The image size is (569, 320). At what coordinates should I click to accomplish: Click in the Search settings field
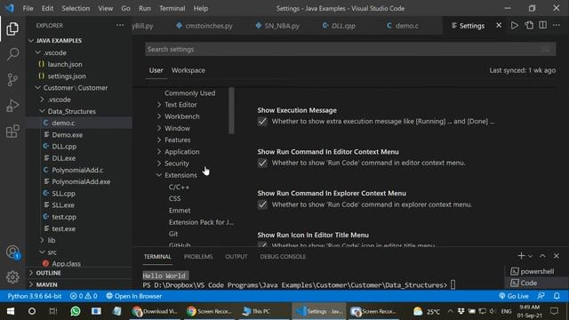tap(350, 50)
